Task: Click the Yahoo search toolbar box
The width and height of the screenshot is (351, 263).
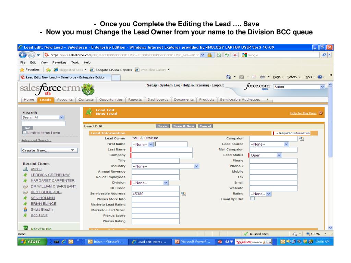Action: pyautogui.click(x=254, y=242)
